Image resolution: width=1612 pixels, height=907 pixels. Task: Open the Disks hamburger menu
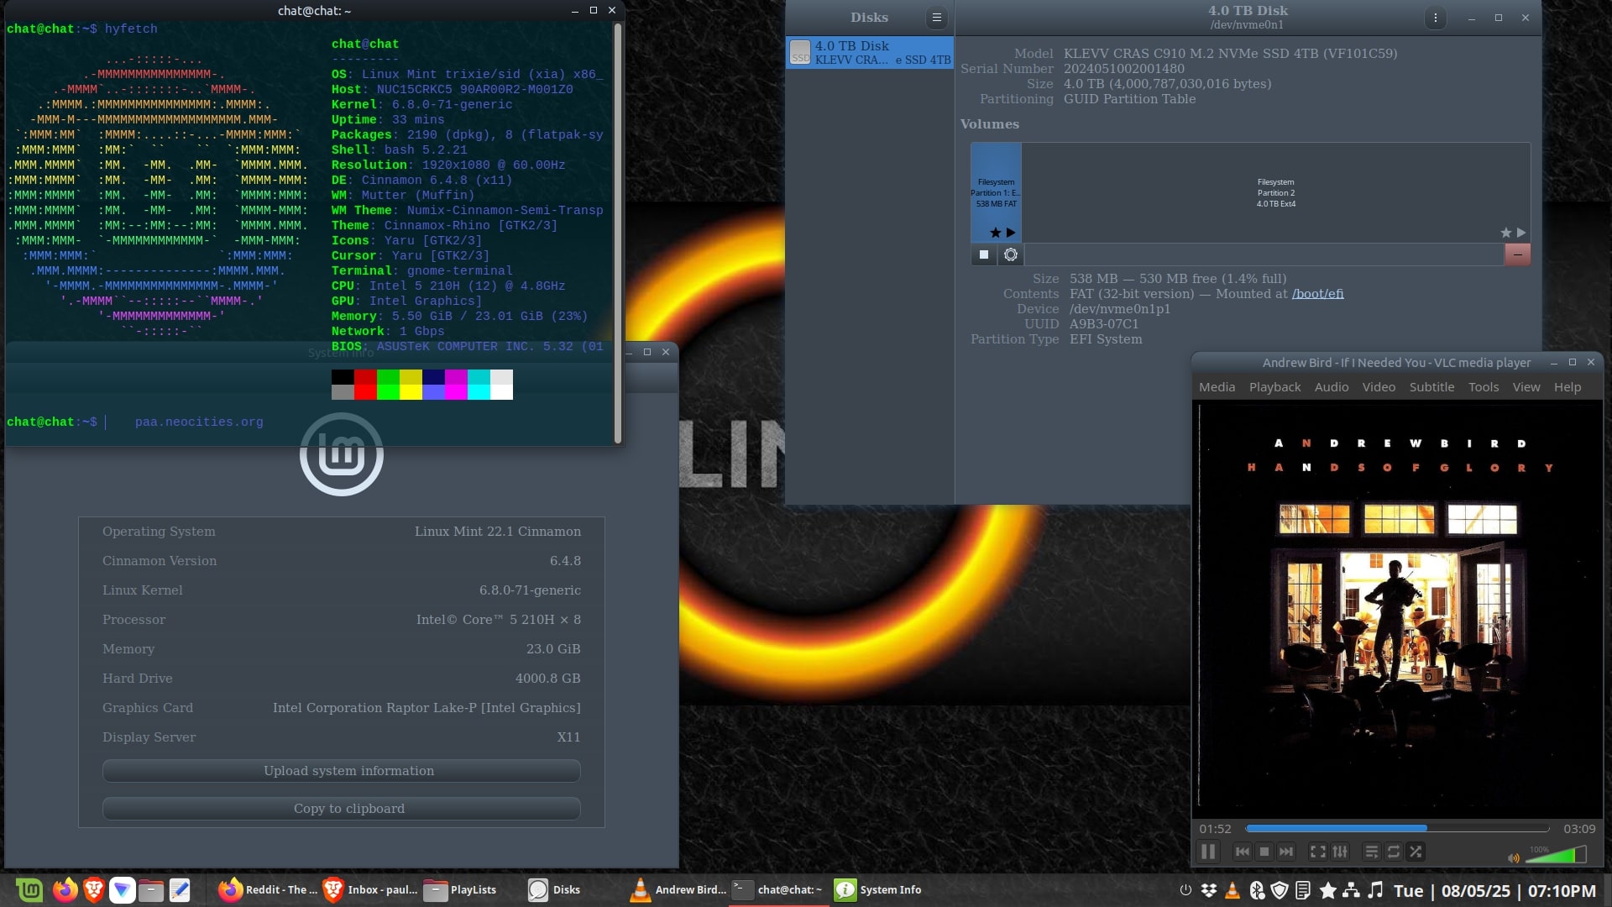coord(937,17)
